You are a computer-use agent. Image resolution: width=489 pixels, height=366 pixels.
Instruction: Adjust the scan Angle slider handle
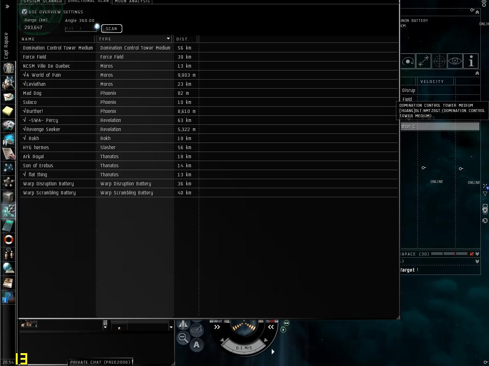tap(97, 27)
